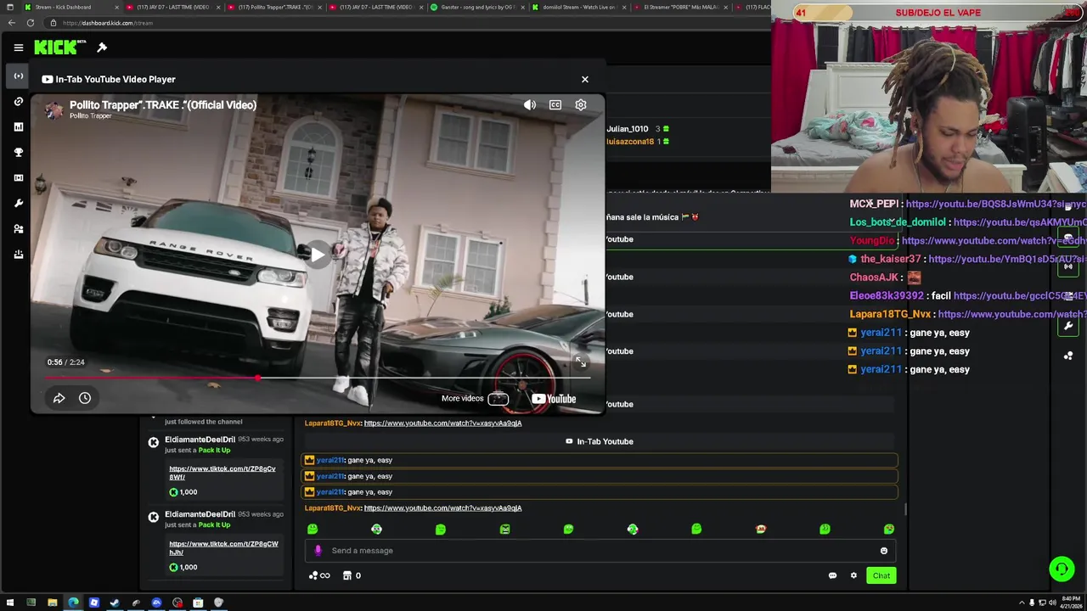This screenshot has width=1087, height=611.
Task: Select the last quick emote in the row
Action: (889, 529)
